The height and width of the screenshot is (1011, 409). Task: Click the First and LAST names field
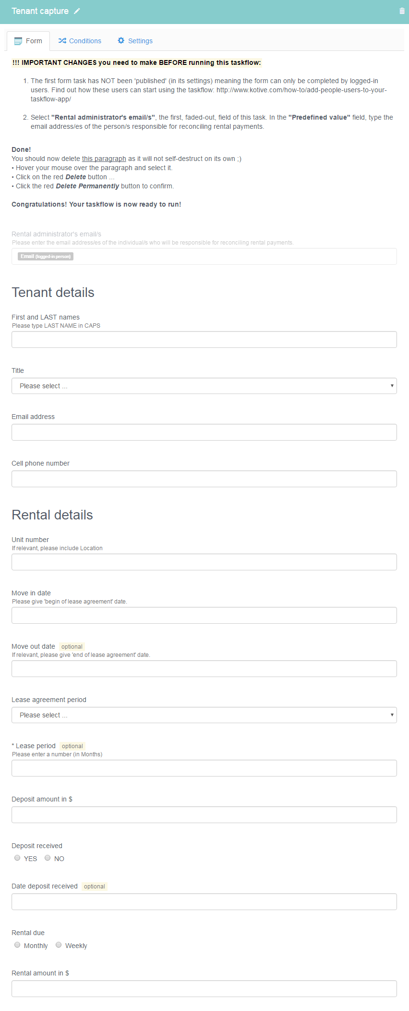pyautogui.click(x=204, y=340)
